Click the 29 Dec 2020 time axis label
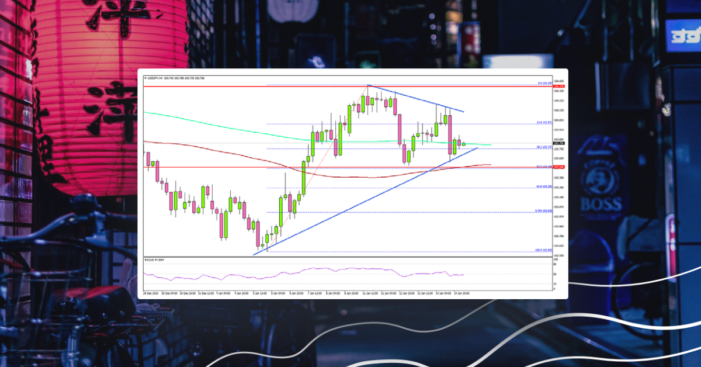This screenshot has height=367, width=701. 149,290
